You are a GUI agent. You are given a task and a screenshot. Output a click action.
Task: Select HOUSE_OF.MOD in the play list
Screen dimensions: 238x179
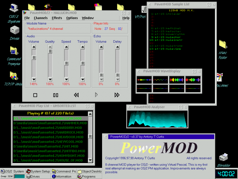pyautogui.click(x=50, y=160)
